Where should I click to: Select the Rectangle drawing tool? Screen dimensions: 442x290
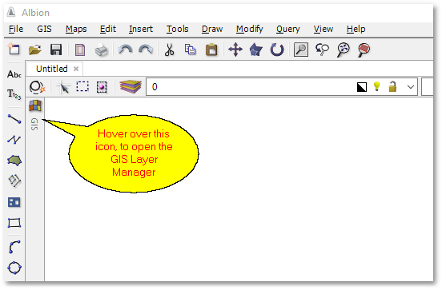pyautogui.click(x=14, y=223)
